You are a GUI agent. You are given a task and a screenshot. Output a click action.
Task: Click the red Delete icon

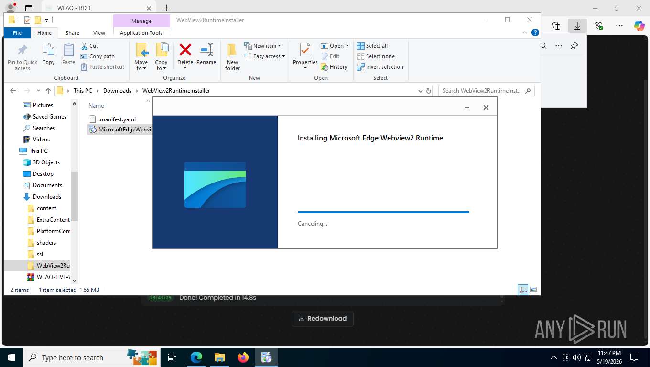click(x=185, y=50)
